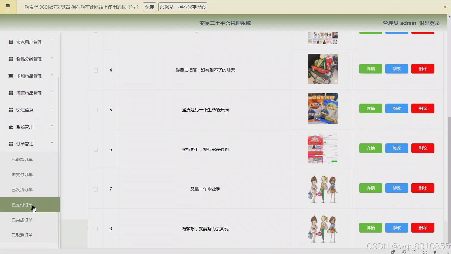Viewport: 451px width, 254px height.
Task: Click 保存 to save the password
Action: 150,7
